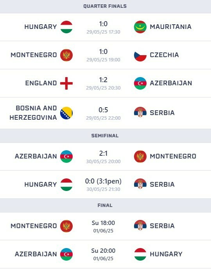The height and width of the screenshot is (270, 211).
Task: Click Hungary flag in quarter final row
Action: point(66,27)
